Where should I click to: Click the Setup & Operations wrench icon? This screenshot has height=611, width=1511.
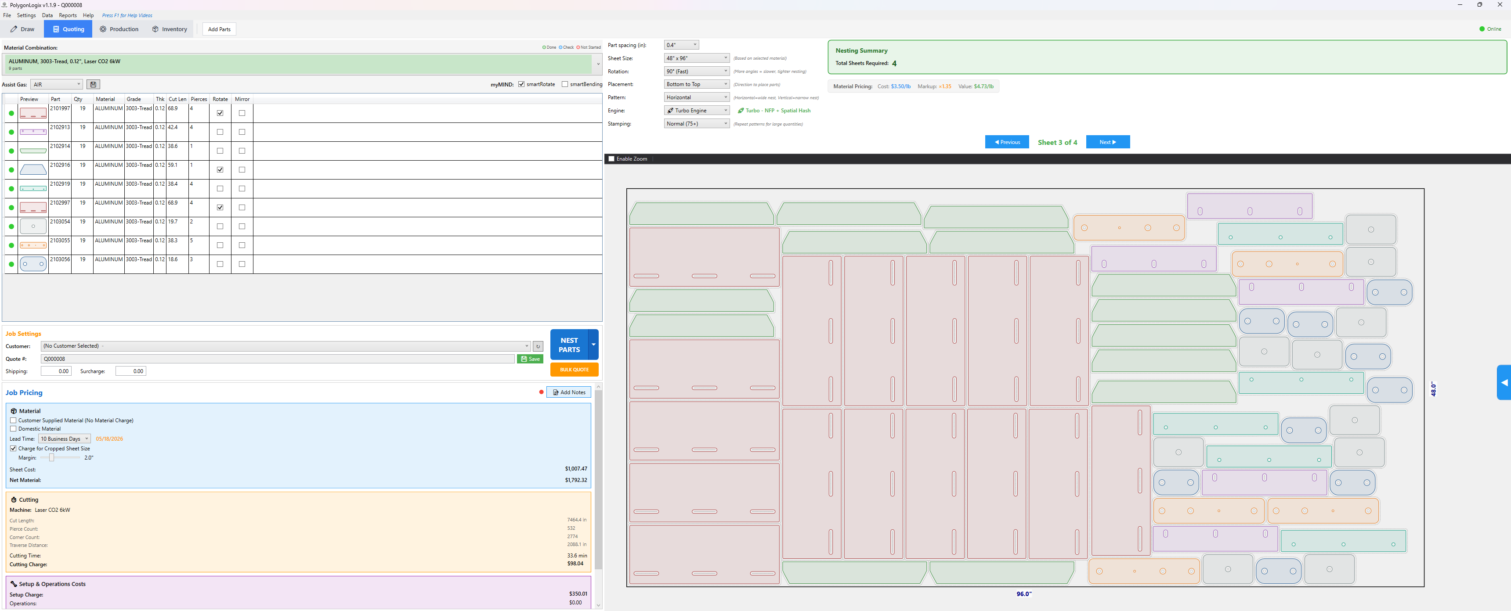click(x=14, y=584)
